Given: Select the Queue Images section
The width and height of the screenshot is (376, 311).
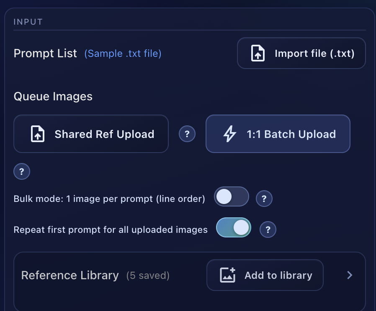Looking at the screenshot, I should point(52,96).
